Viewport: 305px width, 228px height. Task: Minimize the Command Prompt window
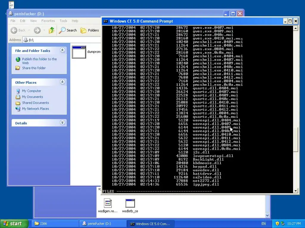click(x=285, y=21)
